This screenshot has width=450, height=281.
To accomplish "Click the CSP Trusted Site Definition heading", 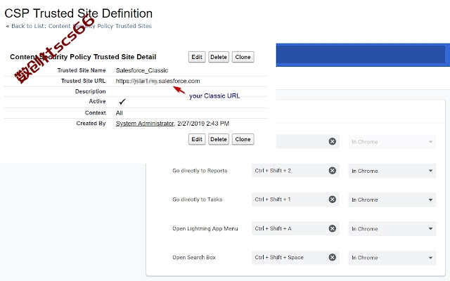I will pyautogui.click(x=78, y=13).
